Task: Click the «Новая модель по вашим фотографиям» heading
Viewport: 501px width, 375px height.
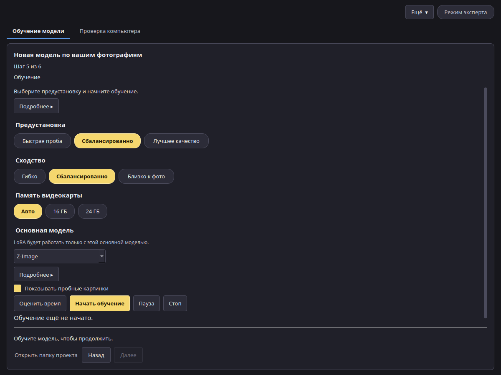Action: [x=78, y=55]
